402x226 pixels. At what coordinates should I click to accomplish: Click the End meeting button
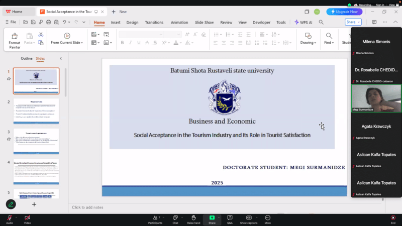coord(393,217)
